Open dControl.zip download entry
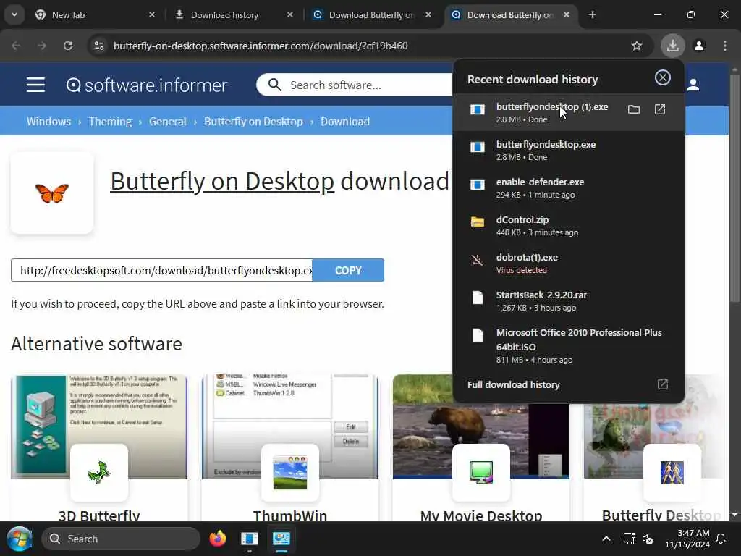 click(x=569, y=226)
